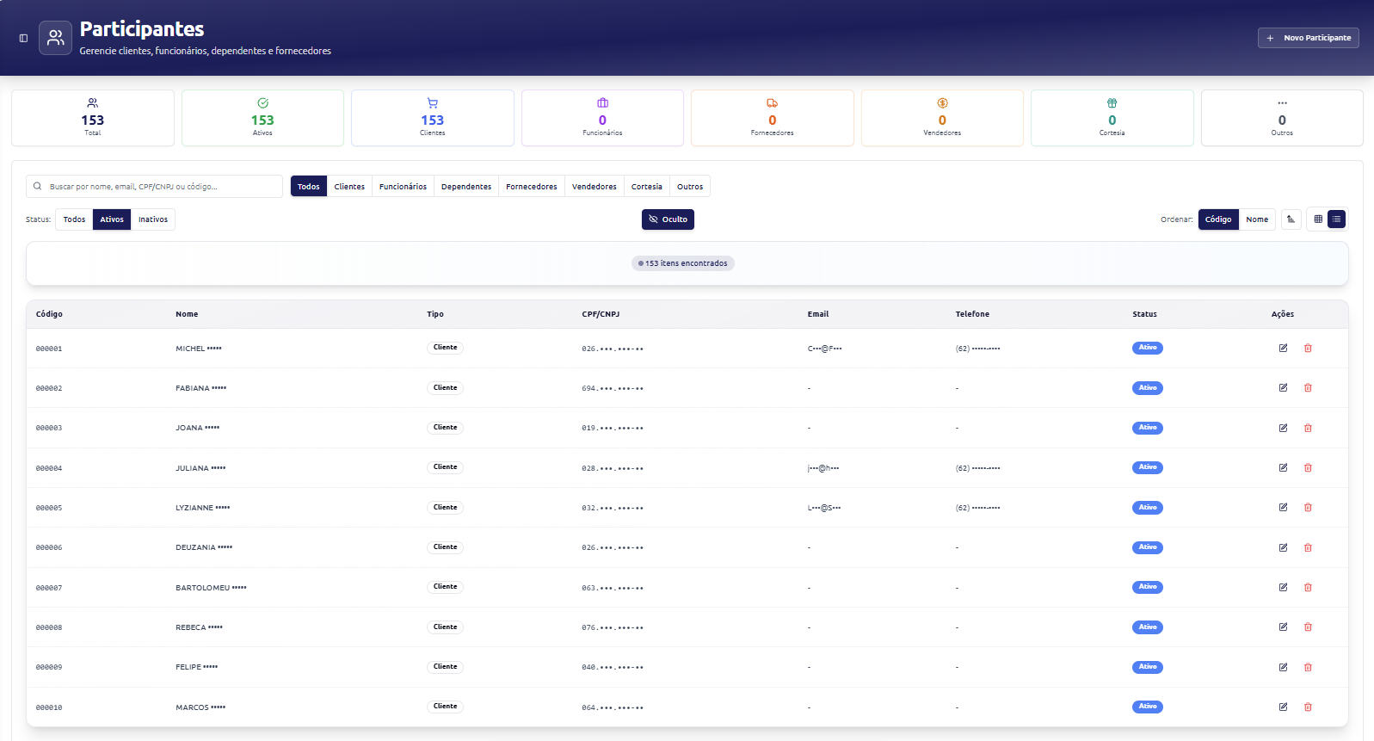Delete participant FELIPE record
This screenshot has width=1374, height=741.
pos(1308,667)
